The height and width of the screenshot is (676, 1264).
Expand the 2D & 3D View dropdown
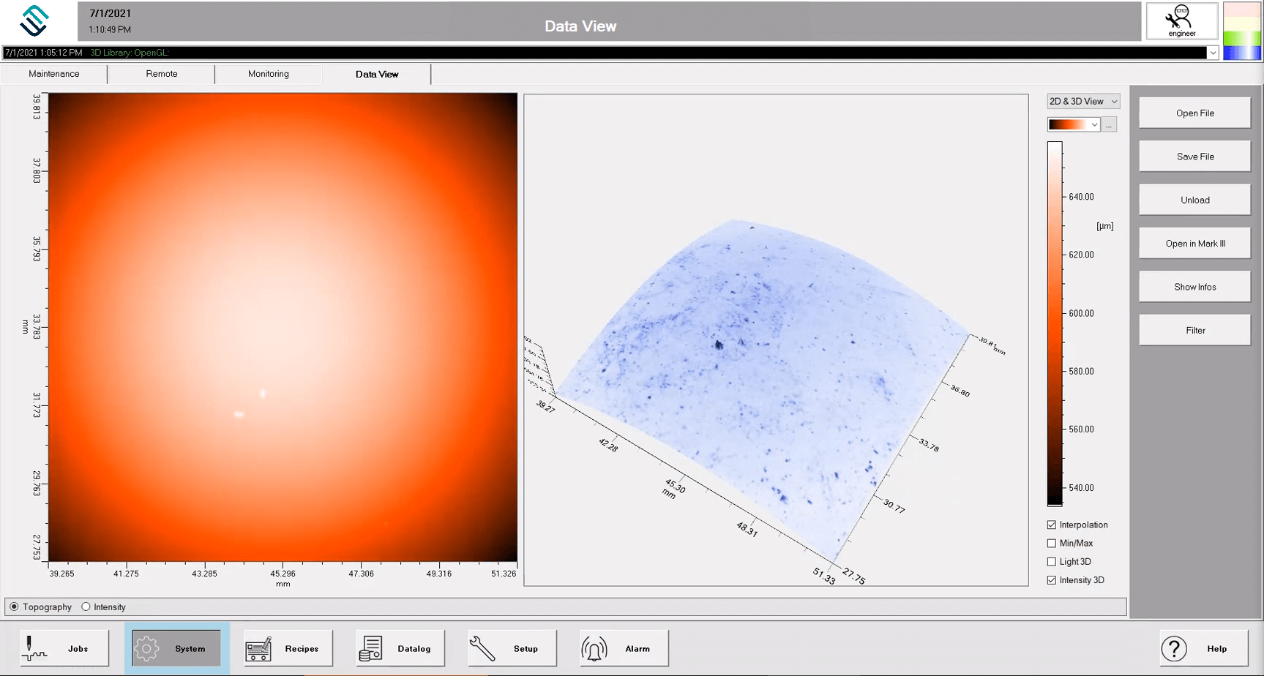[x=1083, y=102]
